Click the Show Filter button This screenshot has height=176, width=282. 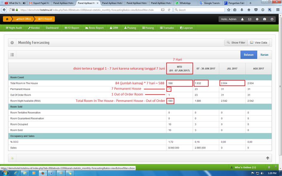[x=236, y=43]
